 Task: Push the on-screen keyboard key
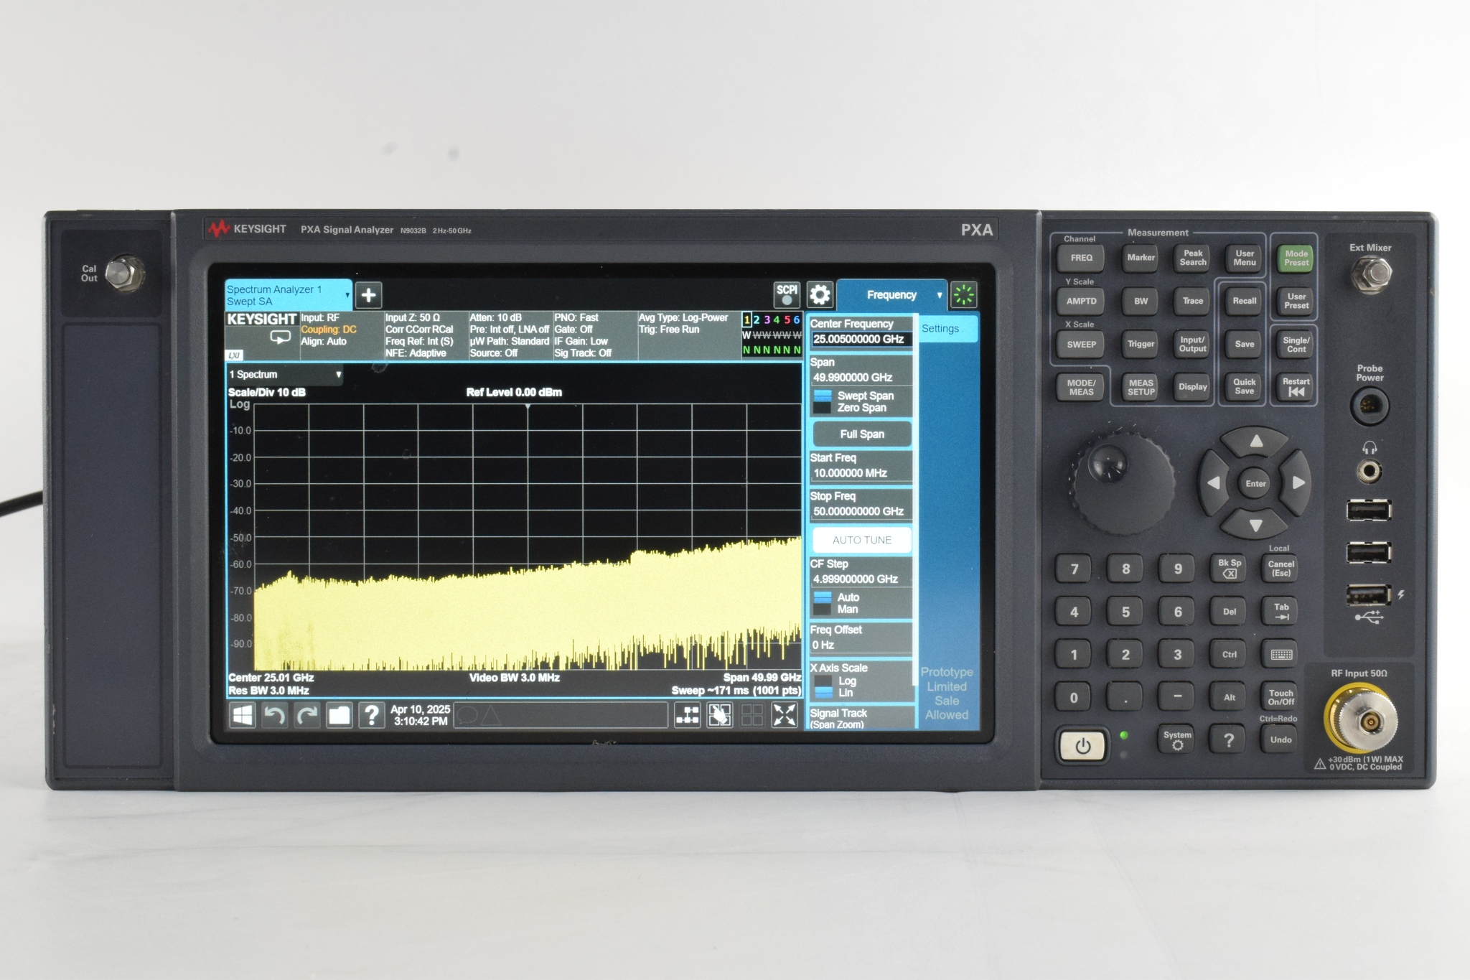coord(1281,654)
